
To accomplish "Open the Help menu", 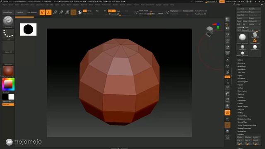I will 172,5.
